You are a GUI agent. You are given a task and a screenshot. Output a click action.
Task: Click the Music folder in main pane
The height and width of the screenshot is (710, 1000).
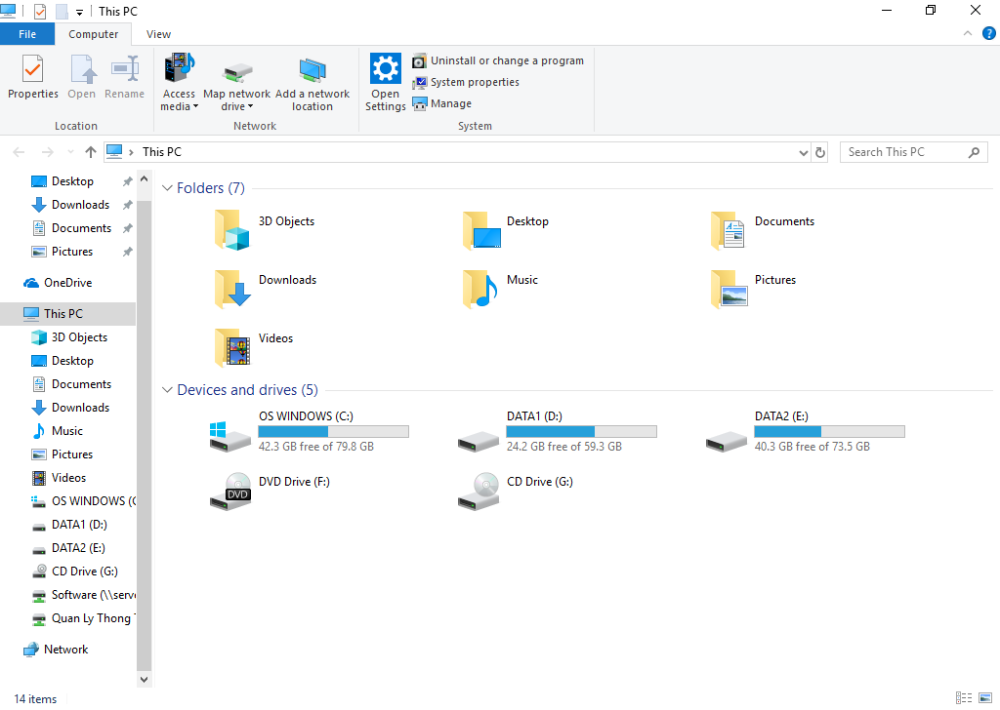click(480, 289)
